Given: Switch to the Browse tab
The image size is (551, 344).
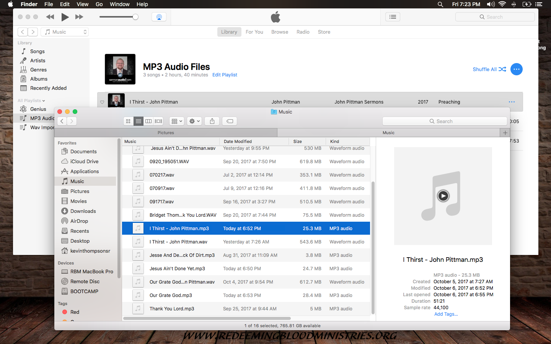Looking at the screenshot, I should pos(280,32).
